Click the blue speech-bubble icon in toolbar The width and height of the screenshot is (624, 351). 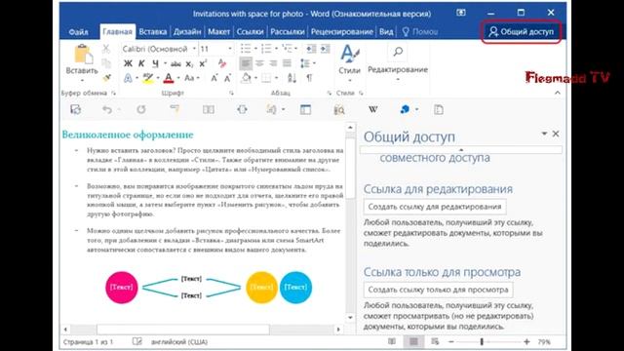coord(405,109)
